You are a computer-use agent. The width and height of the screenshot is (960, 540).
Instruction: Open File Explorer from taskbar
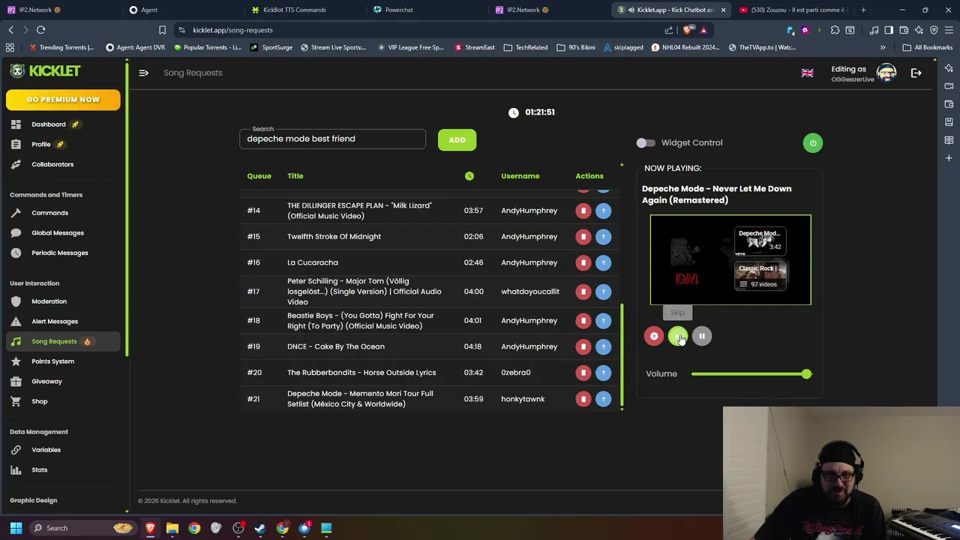coord(172,528)
